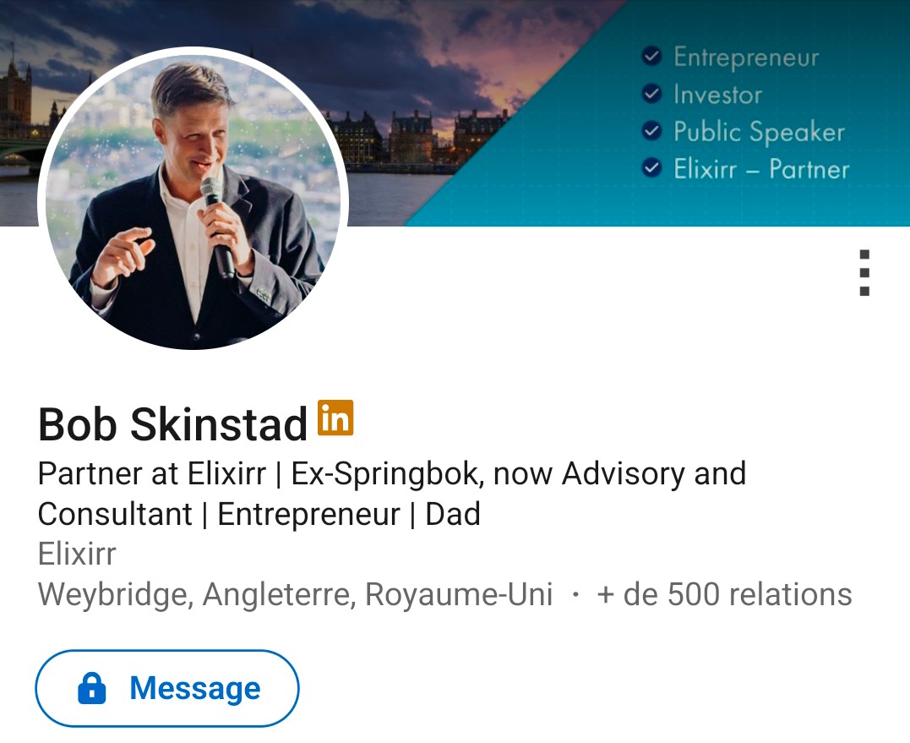Click the Public Speaker banner text

(759, 132)
